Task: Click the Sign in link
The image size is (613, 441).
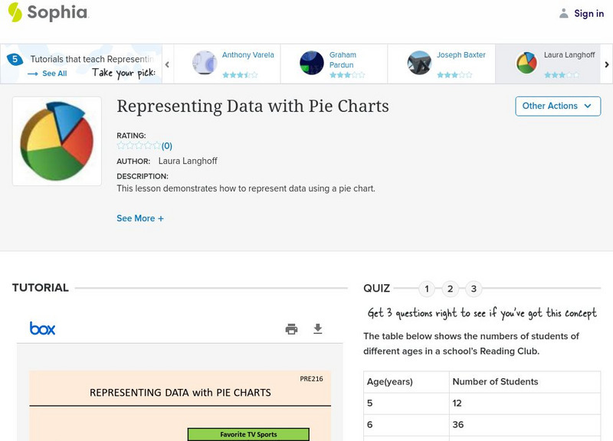Action: click(588, 13)
